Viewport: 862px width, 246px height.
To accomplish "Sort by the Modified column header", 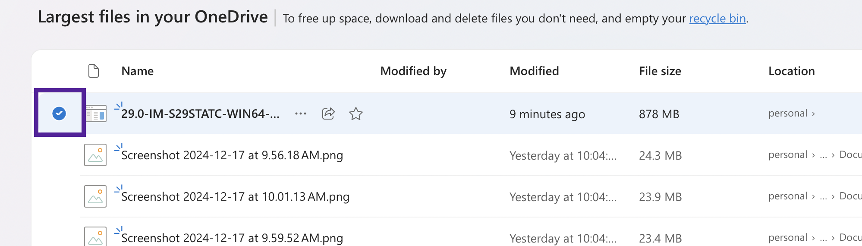I will coord(534,71).
